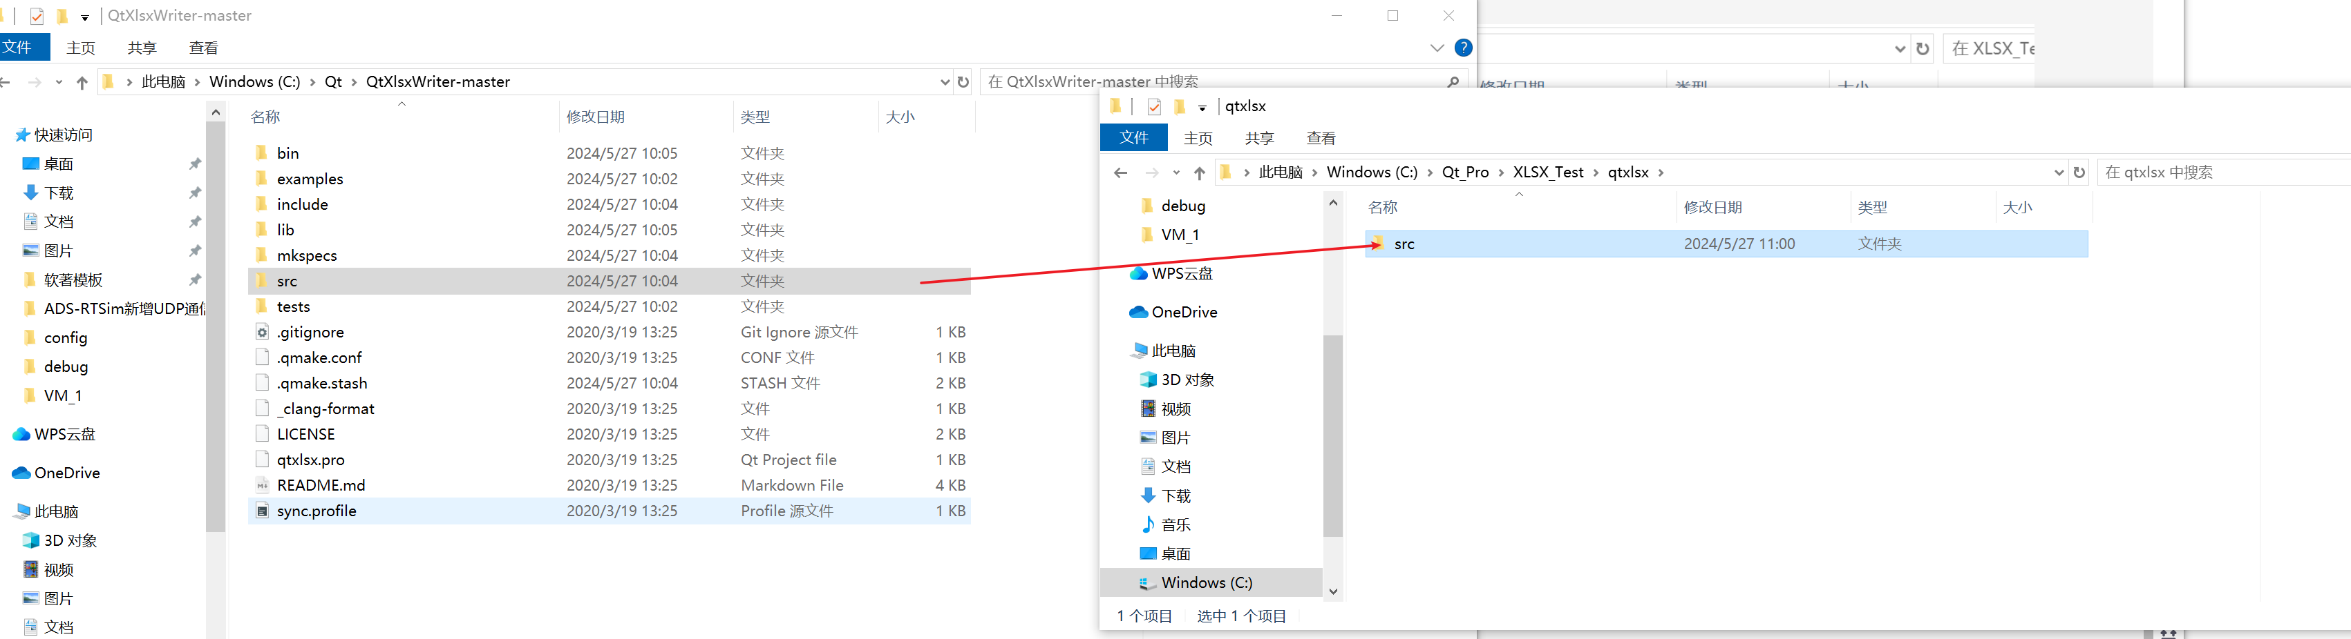Image resolution: width=2351 pixels, height=639 pixels.
Task: Select the src folder in qtxlsx window
Action: (1726, 244)
